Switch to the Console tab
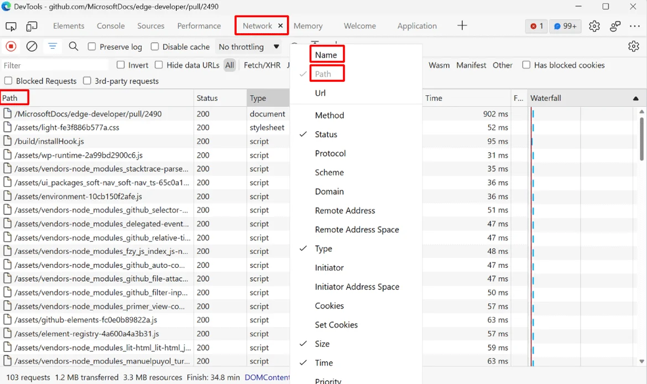 111,25
